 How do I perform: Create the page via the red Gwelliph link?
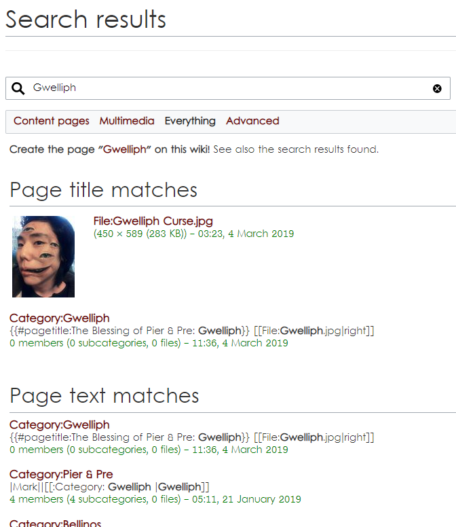(x=125, y=149)
